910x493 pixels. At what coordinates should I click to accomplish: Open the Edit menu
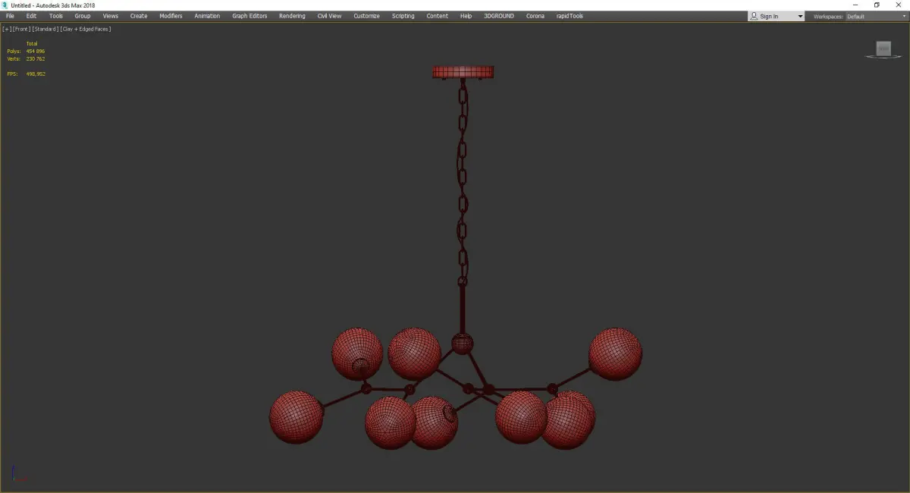pos(31,16)
